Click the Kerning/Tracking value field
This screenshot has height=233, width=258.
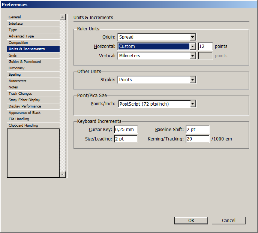[198, 139]
